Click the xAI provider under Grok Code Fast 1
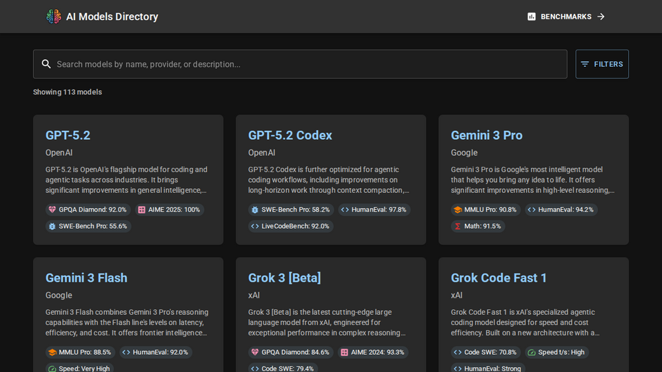This screenshot has width=662, height=372. [457, 296]
